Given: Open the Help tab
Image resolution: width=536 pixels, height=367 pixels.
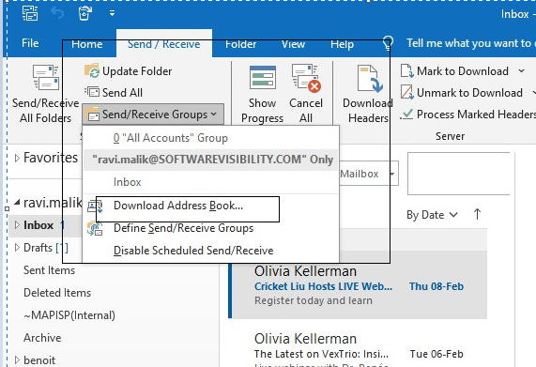Looking at the screenshot, I should (x=343, y=44).
